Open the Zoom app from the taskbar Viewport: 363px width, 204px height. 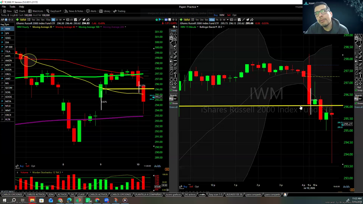(x=106, y=200)
